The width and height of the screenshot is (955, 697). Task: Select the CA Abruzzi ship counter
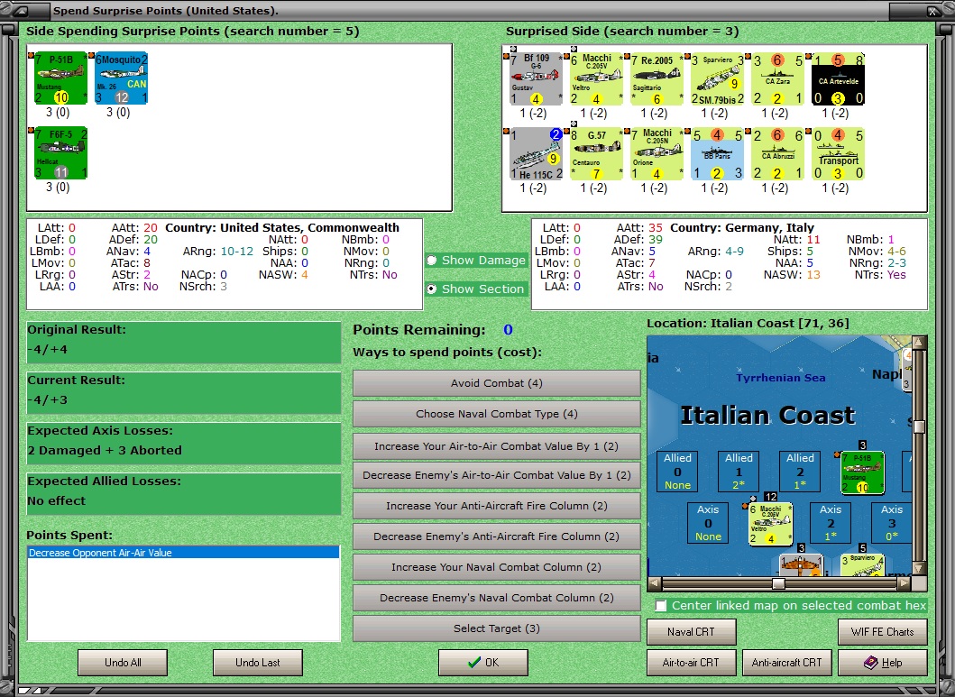point(777,154)
